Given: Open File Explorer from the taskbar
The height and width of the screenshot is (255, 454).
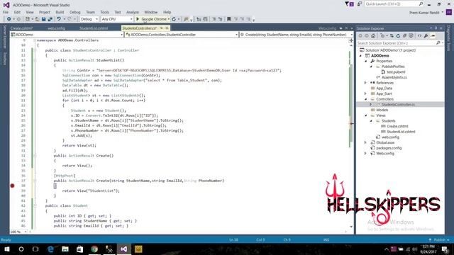Looking at the screenshot, I should pos(65,249).
